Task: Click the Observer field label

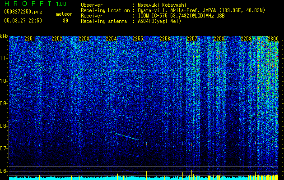Action: tap(92, 5)
